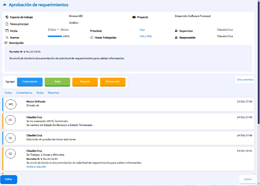
Task: Add a Comentario with the blue button
Action: point(30,82)
